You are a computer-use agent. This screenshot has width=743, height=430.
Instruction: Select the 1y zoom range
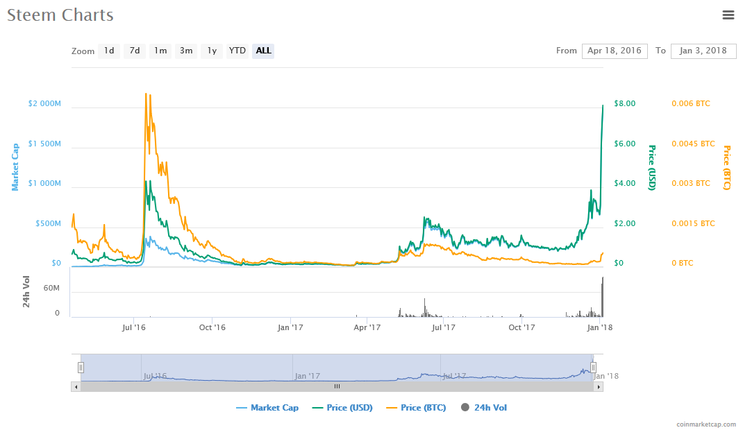click(x=212, y=51)
